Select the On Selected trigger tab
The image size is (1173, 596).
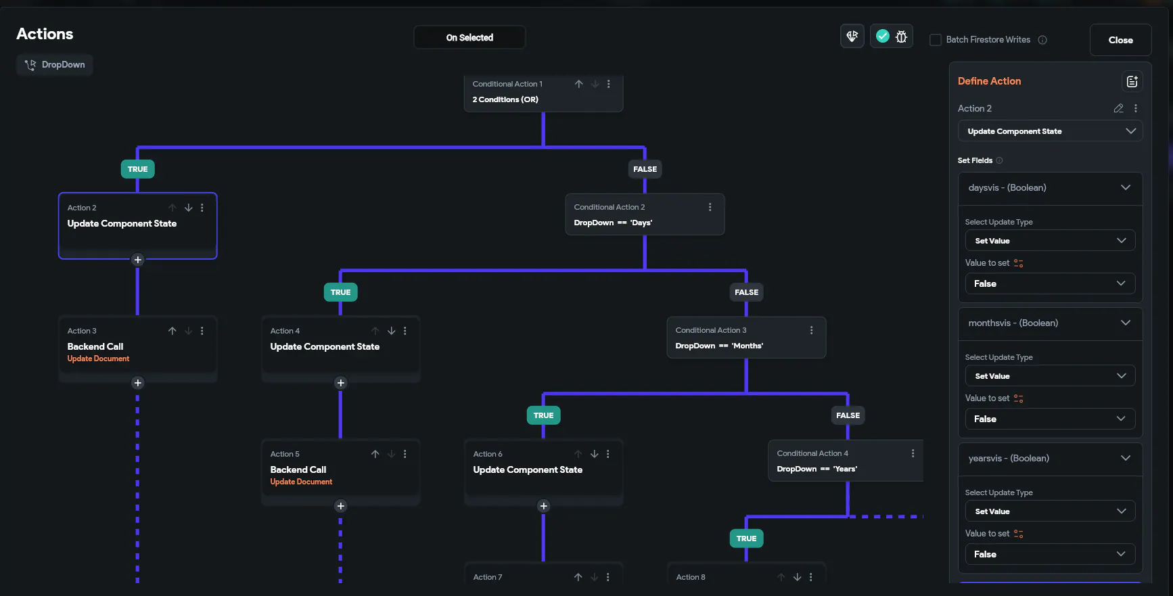[469, 37]
